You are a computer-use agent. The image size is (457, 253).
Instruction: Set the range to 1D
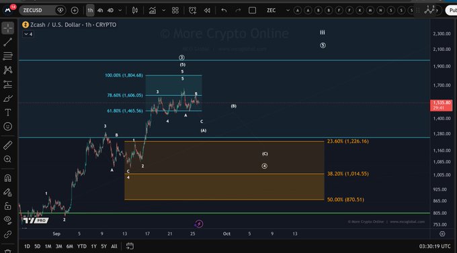(x=27, y=246)
